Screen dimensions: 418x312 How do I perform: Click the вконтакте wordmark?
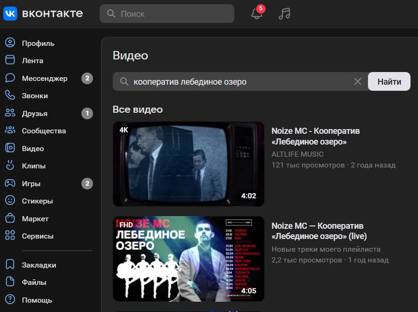coord(52,14)
